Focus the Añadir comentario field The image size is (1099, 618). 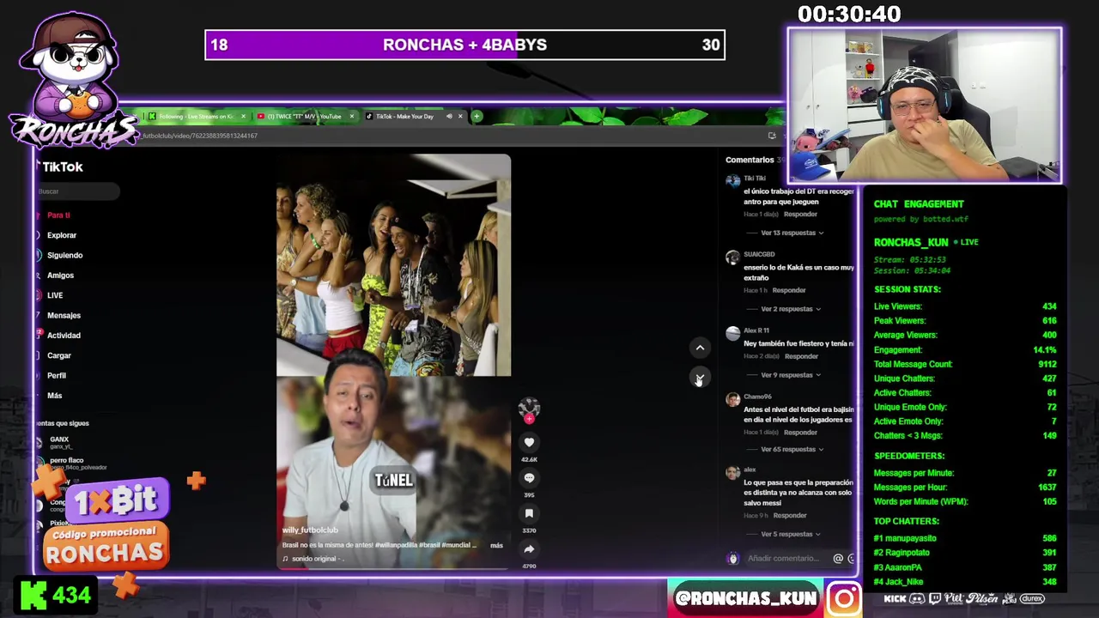coord(783,559)
